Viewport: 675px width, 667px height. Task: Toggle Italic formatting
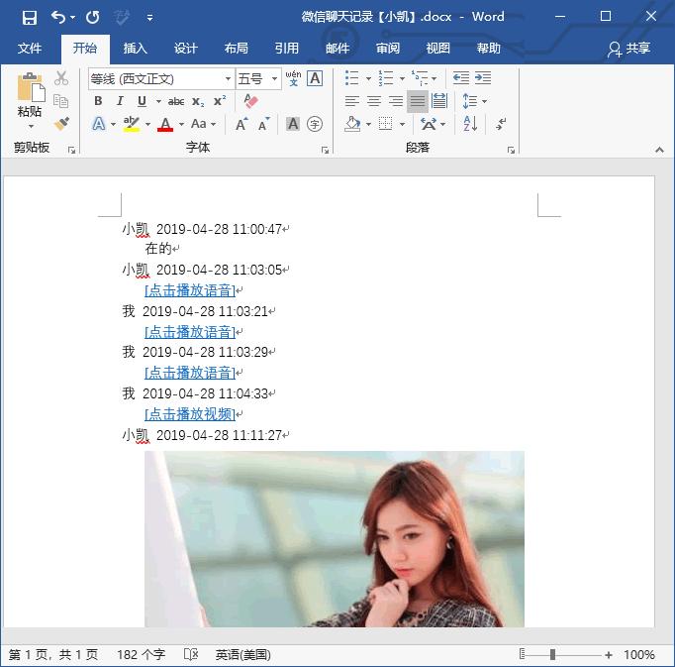point(120,101)
